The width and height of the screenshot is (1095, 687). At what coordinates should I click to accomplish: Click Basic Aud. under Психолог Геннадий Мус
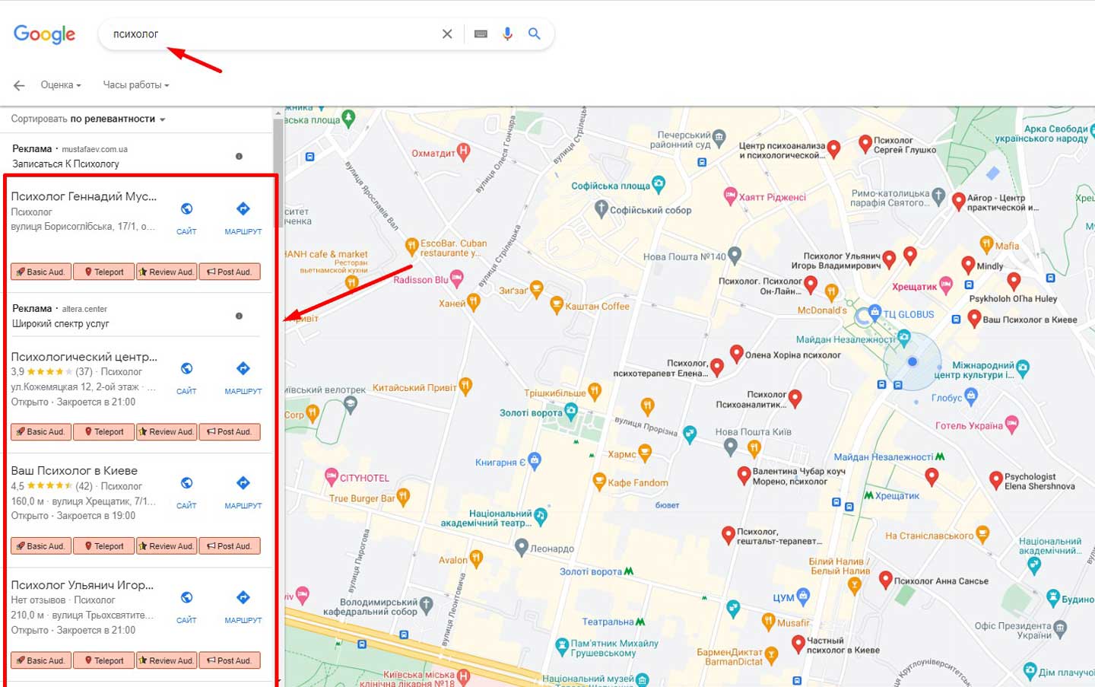pyautogui.click(x=42, y=272)
